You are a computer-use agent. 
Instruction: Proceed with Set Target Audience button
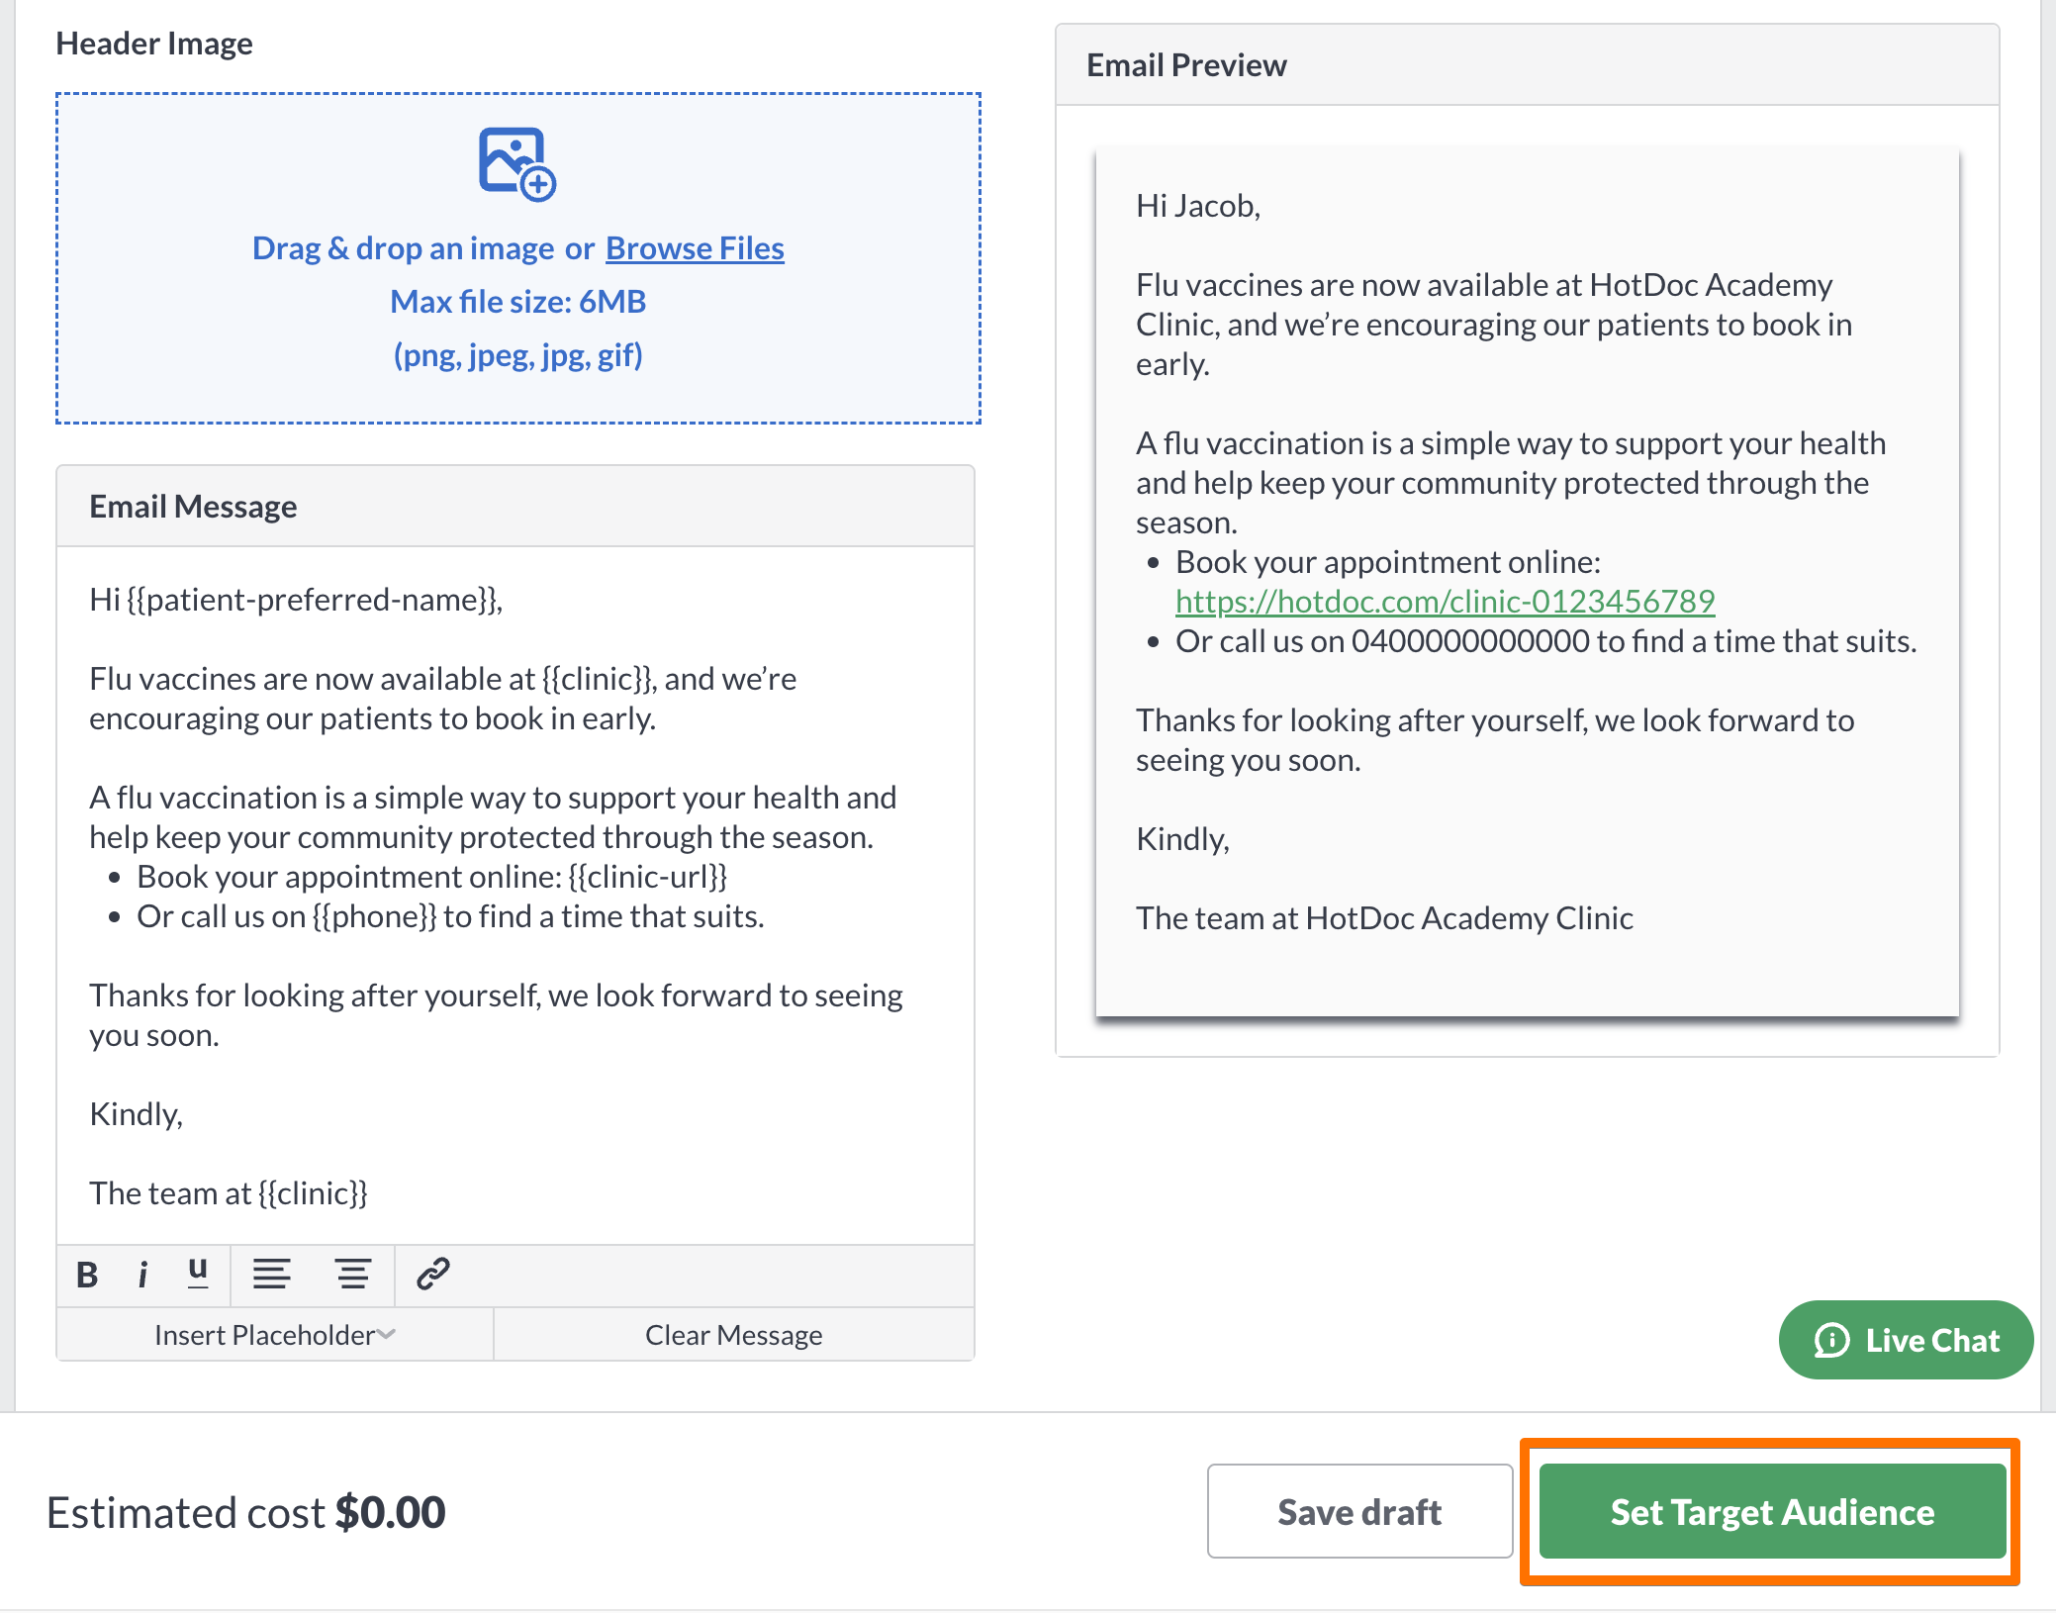point(1772,1511)
